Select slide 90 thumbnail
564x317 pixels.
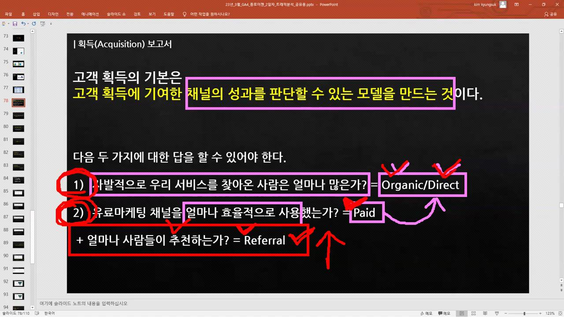[19, 258]
